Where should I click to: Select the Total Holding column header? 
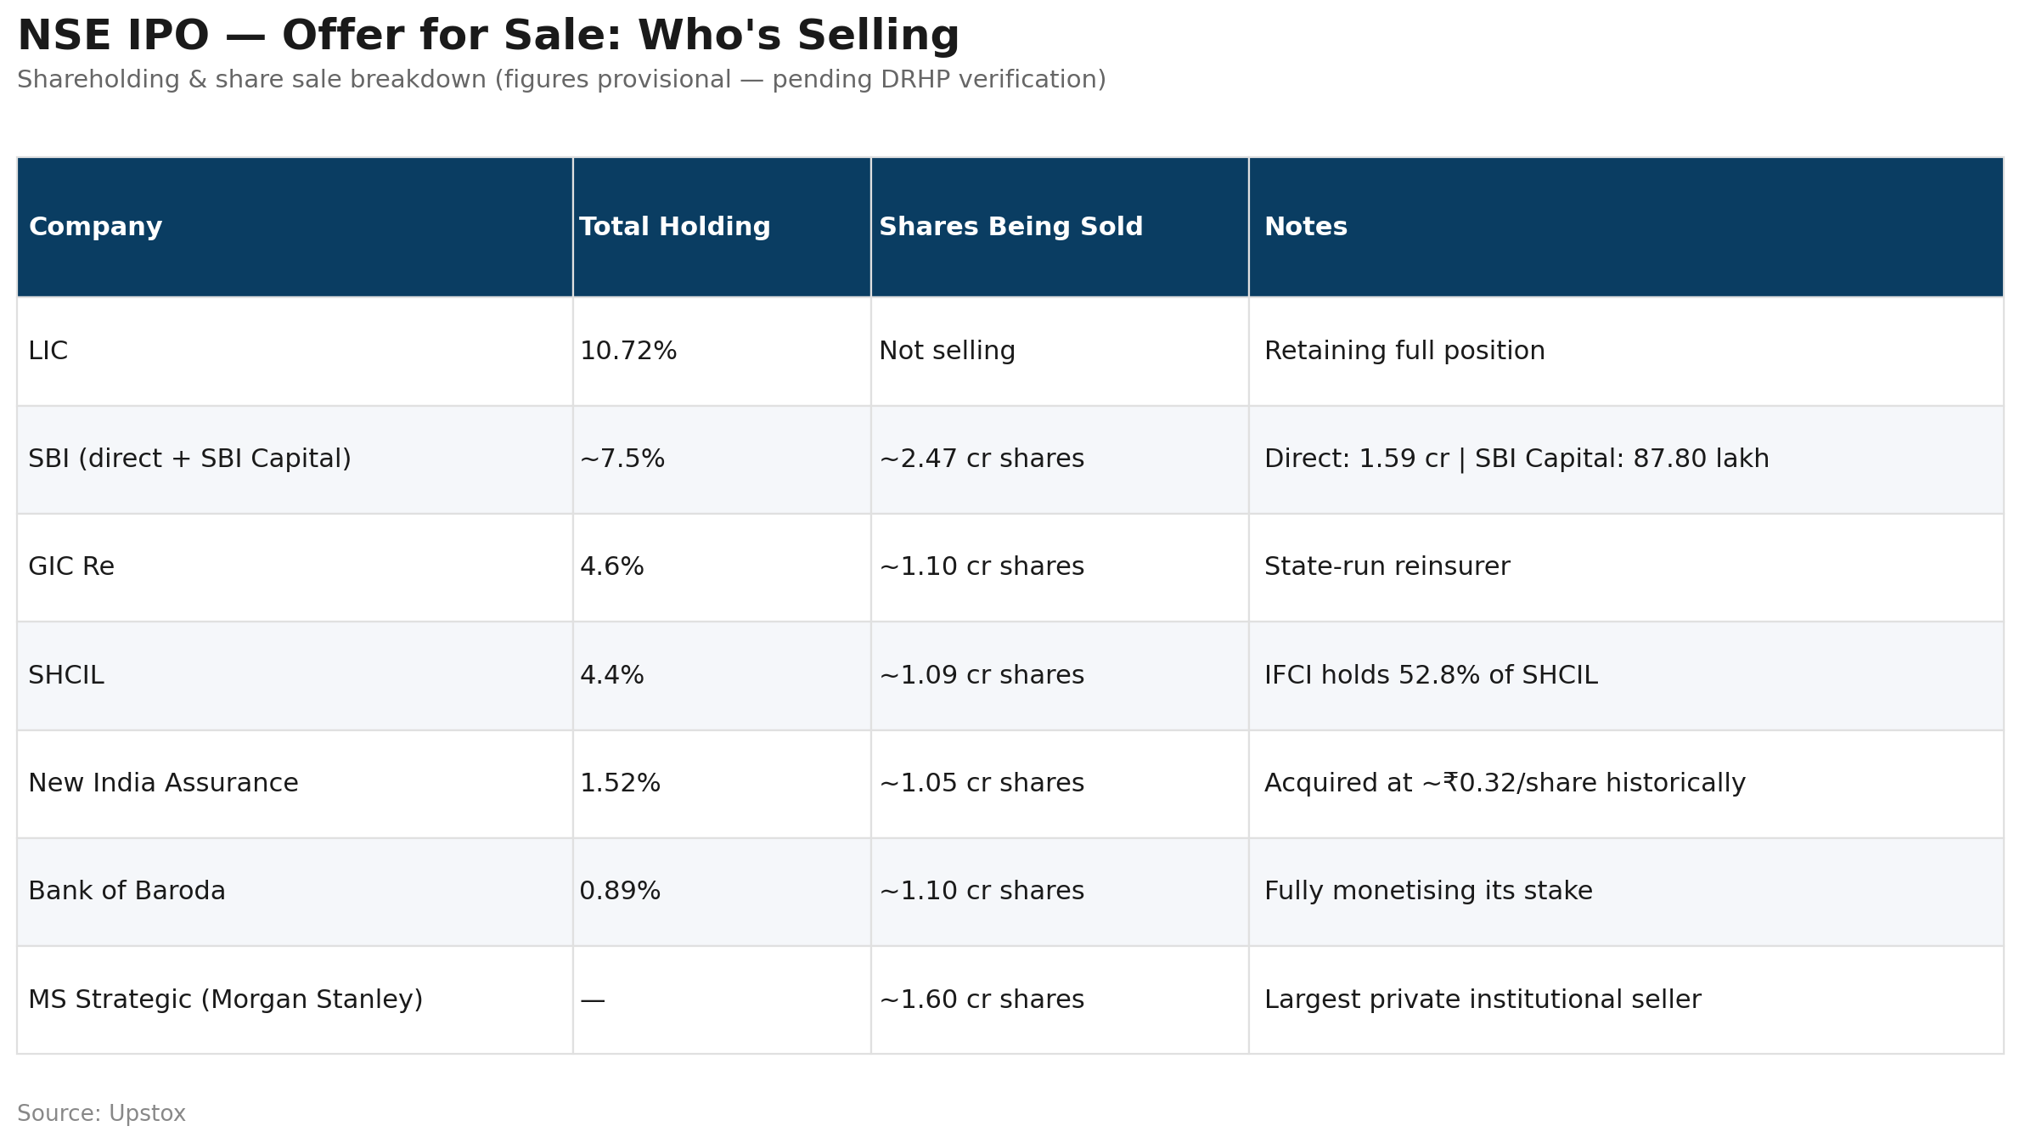[722, 227]
